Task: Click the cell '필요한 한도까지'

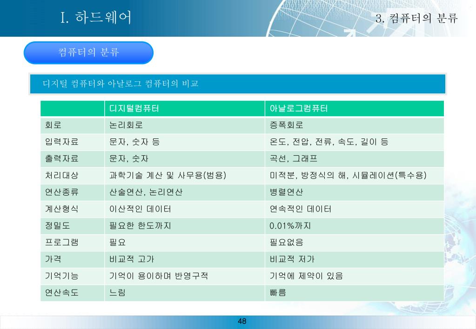Action: tap(185, 225)
